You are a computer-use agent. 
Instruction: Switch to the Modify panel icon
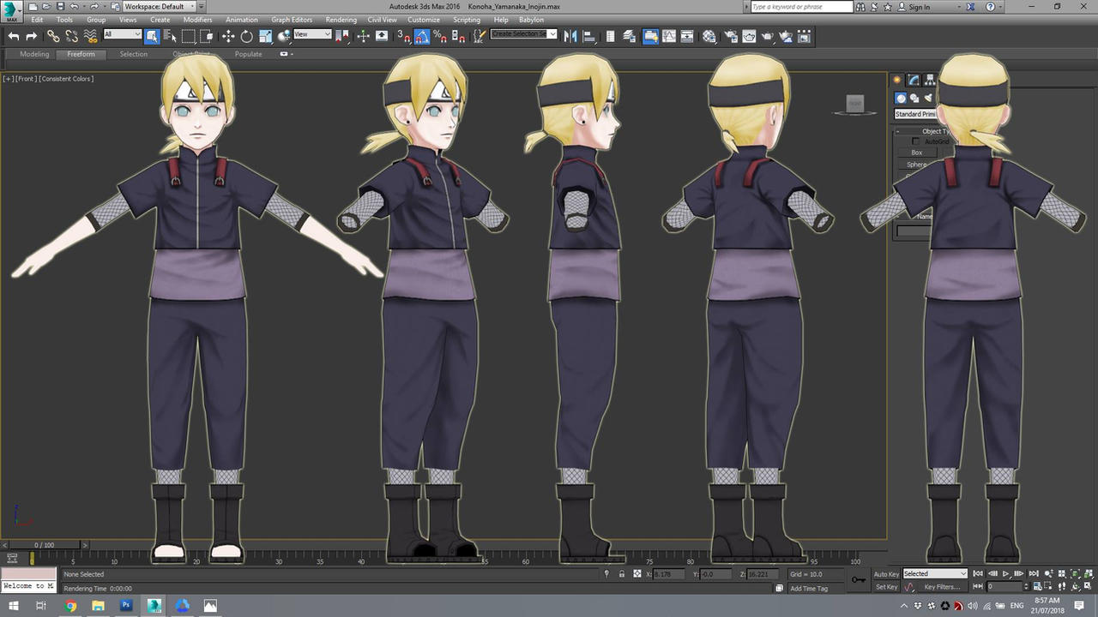pos(913,79)
